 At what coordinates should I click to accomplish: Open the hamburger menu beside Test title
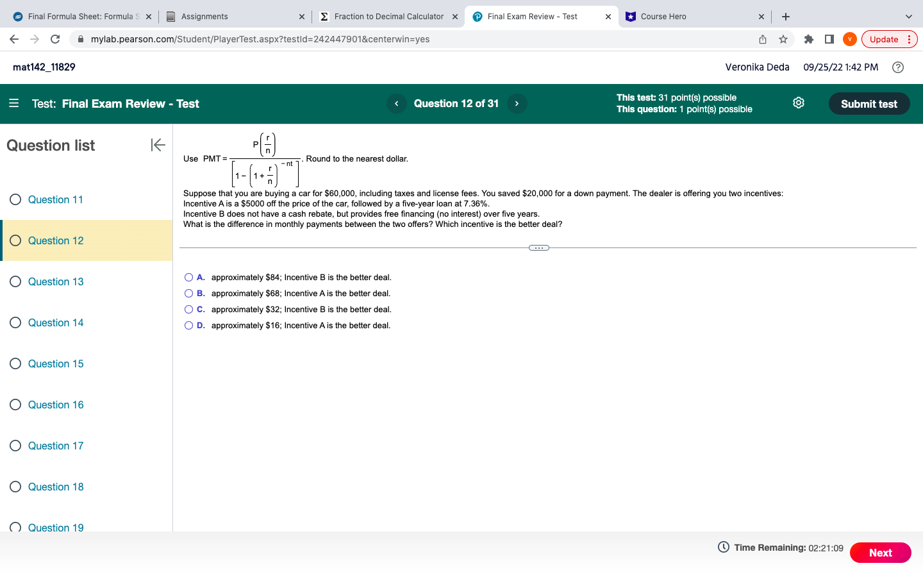[14, 103]
